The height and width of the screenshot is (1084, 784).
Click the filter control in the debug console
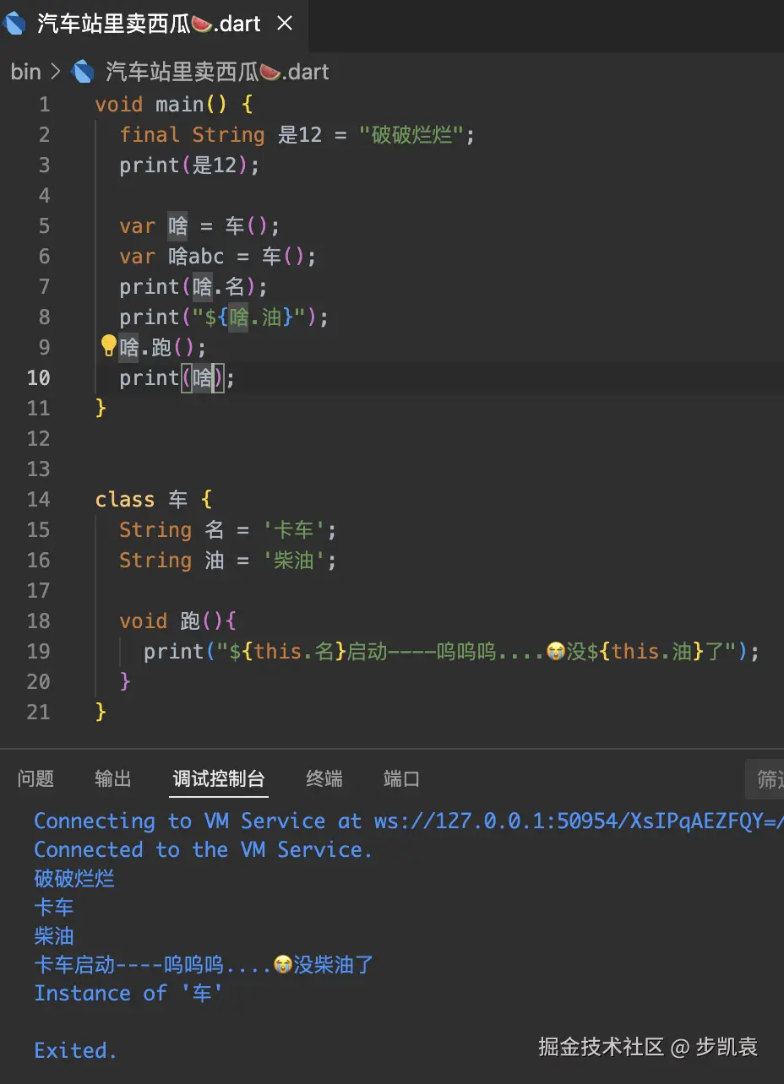[x=767, y=779]
